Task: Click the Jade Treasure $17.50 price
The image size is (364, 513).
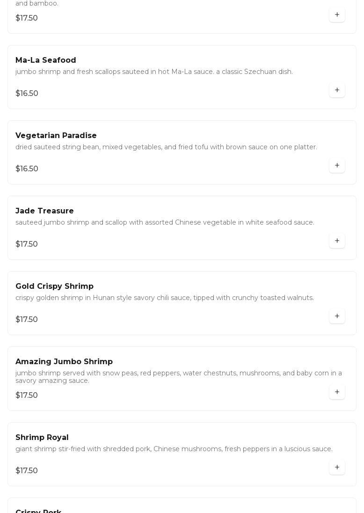Action: (27, 244)
